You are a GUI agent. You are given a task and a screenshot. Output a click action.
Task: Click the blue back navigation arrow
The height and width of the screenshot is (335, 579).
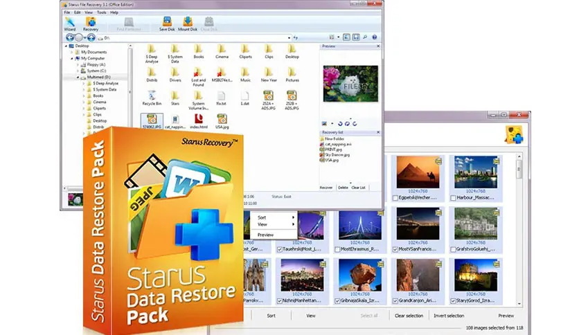click(x=69, y=37)
